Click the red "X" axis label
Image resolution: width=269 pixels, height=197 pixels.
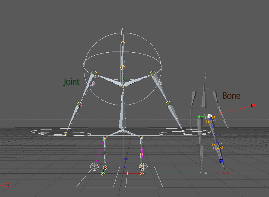click(x=8, y=185)
